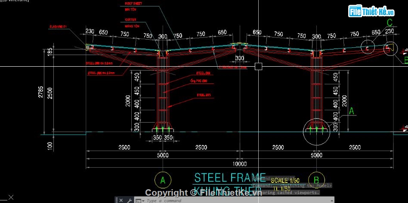This screenshot has height=203, width=408.
Task: Open recent commands dropdown in command line
Action: pos(140,200)
